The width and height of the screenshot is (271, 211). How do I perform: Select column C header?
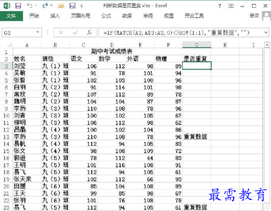coord(84,45)
